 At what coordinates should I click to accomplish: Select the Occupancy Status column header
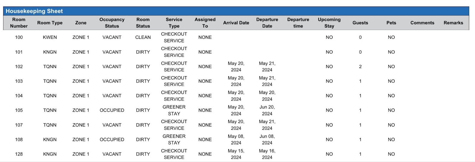[112, 23]
